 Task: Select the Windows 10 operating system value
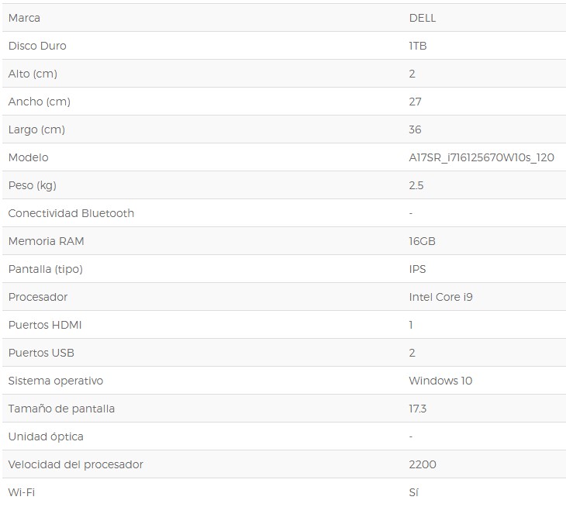[x=440, y=381]
